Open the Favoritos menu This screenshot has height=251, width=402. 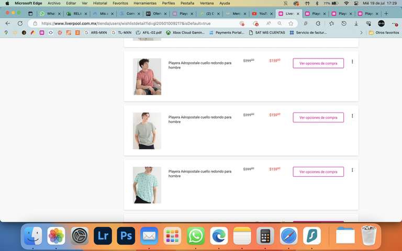(120, 3)
